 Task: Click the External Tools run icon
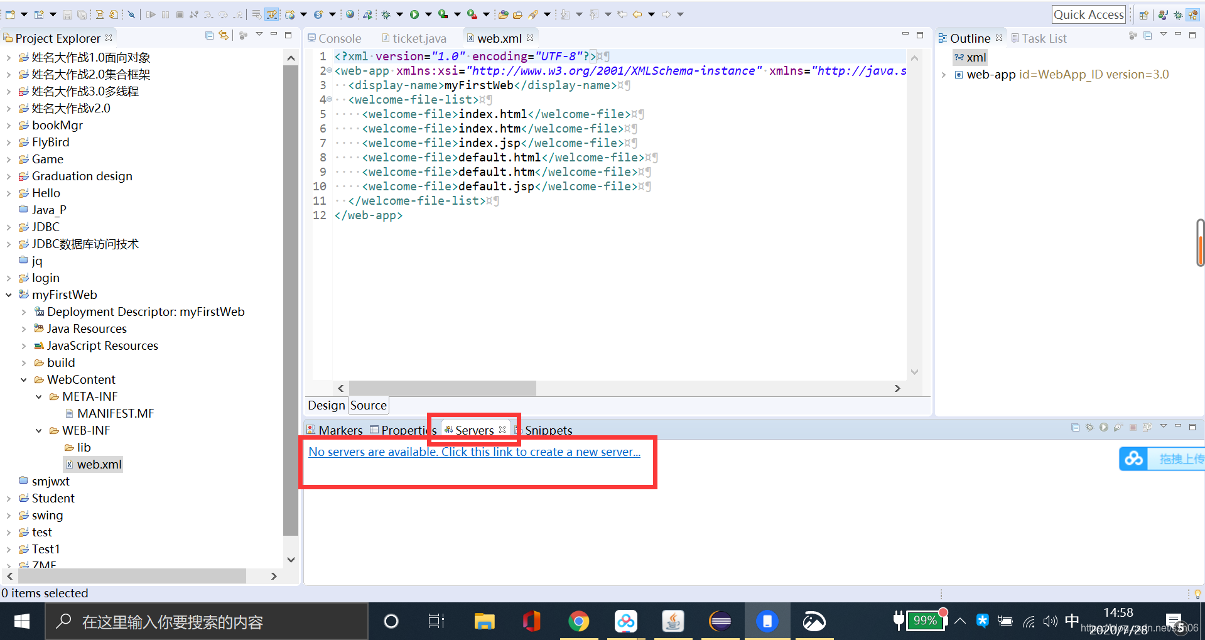[472, 14]
